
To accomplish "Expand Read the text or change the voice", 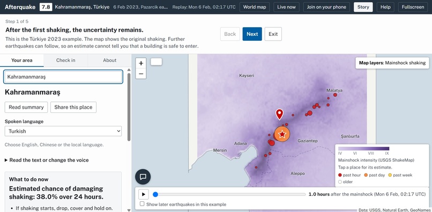I will 47,160.
